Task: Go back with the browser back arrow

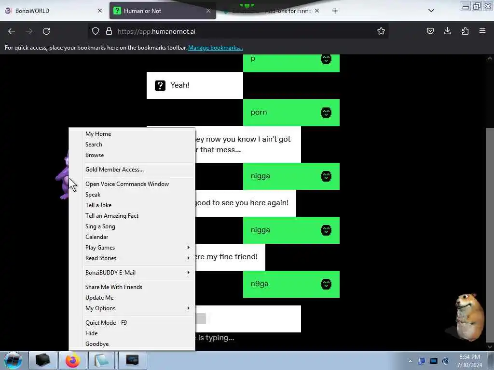Action: click(x=12, y=31)
